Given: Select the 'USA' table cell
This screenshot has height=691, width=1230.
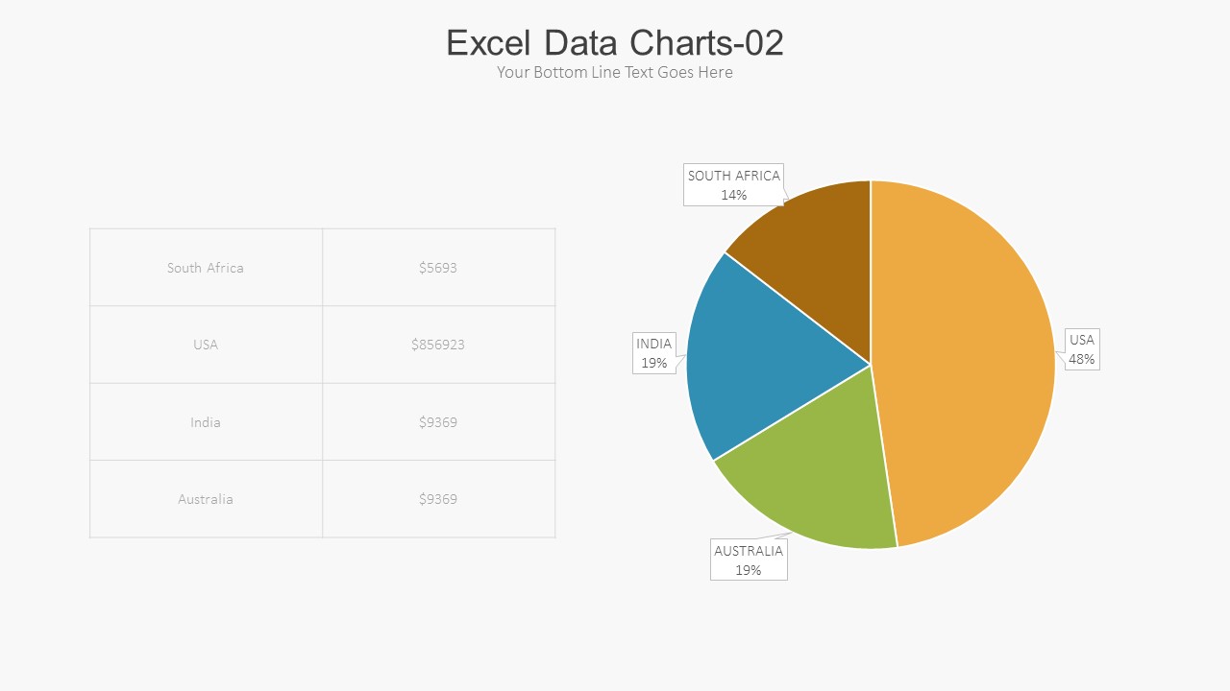Looking at the screenshot, I should (206, 345).
